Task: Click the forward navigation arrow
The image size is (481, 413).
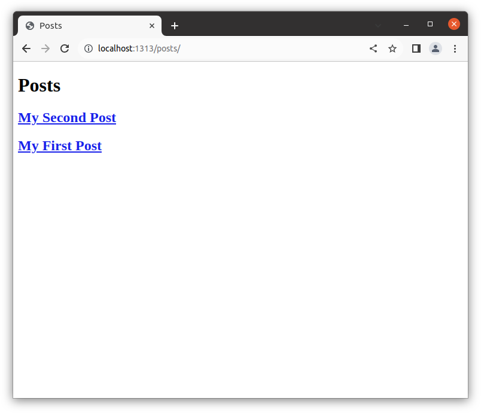Action: click(45, 48)
